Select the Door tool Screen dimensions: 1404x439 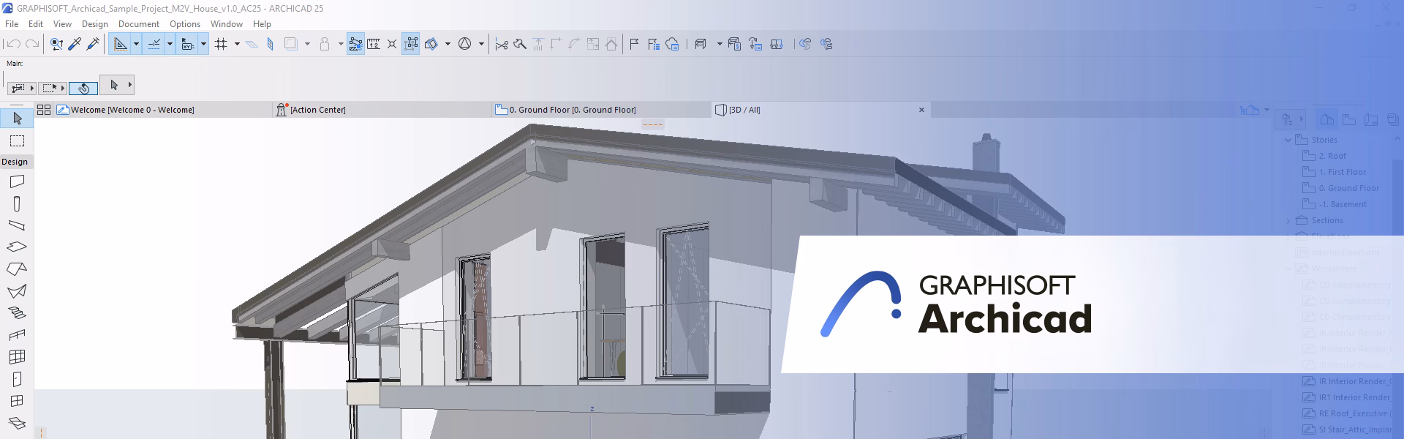tap(16, 379)
